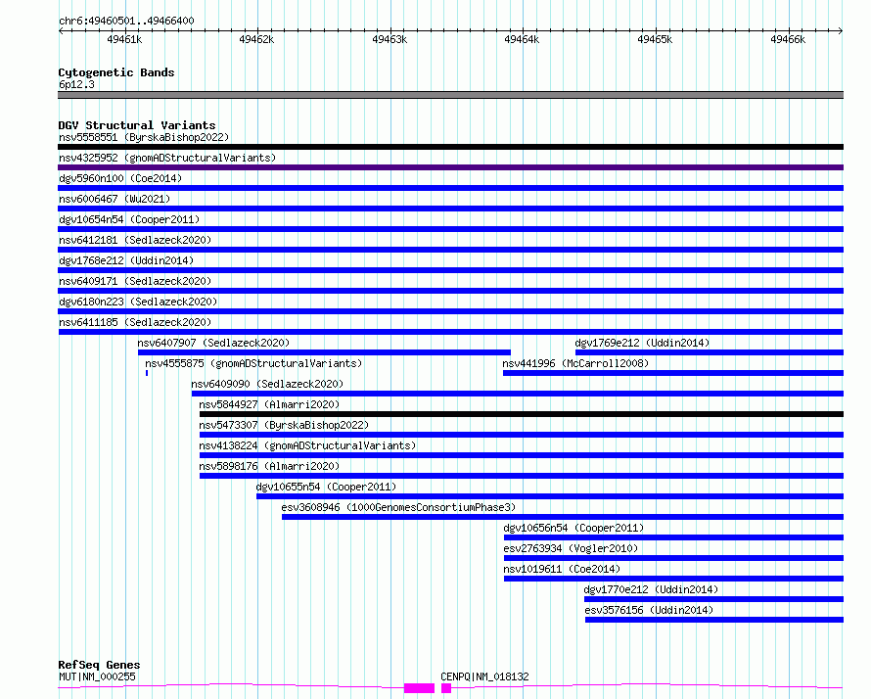Click the tiny nsv4555875 variant marker

[x=147, y=373]
